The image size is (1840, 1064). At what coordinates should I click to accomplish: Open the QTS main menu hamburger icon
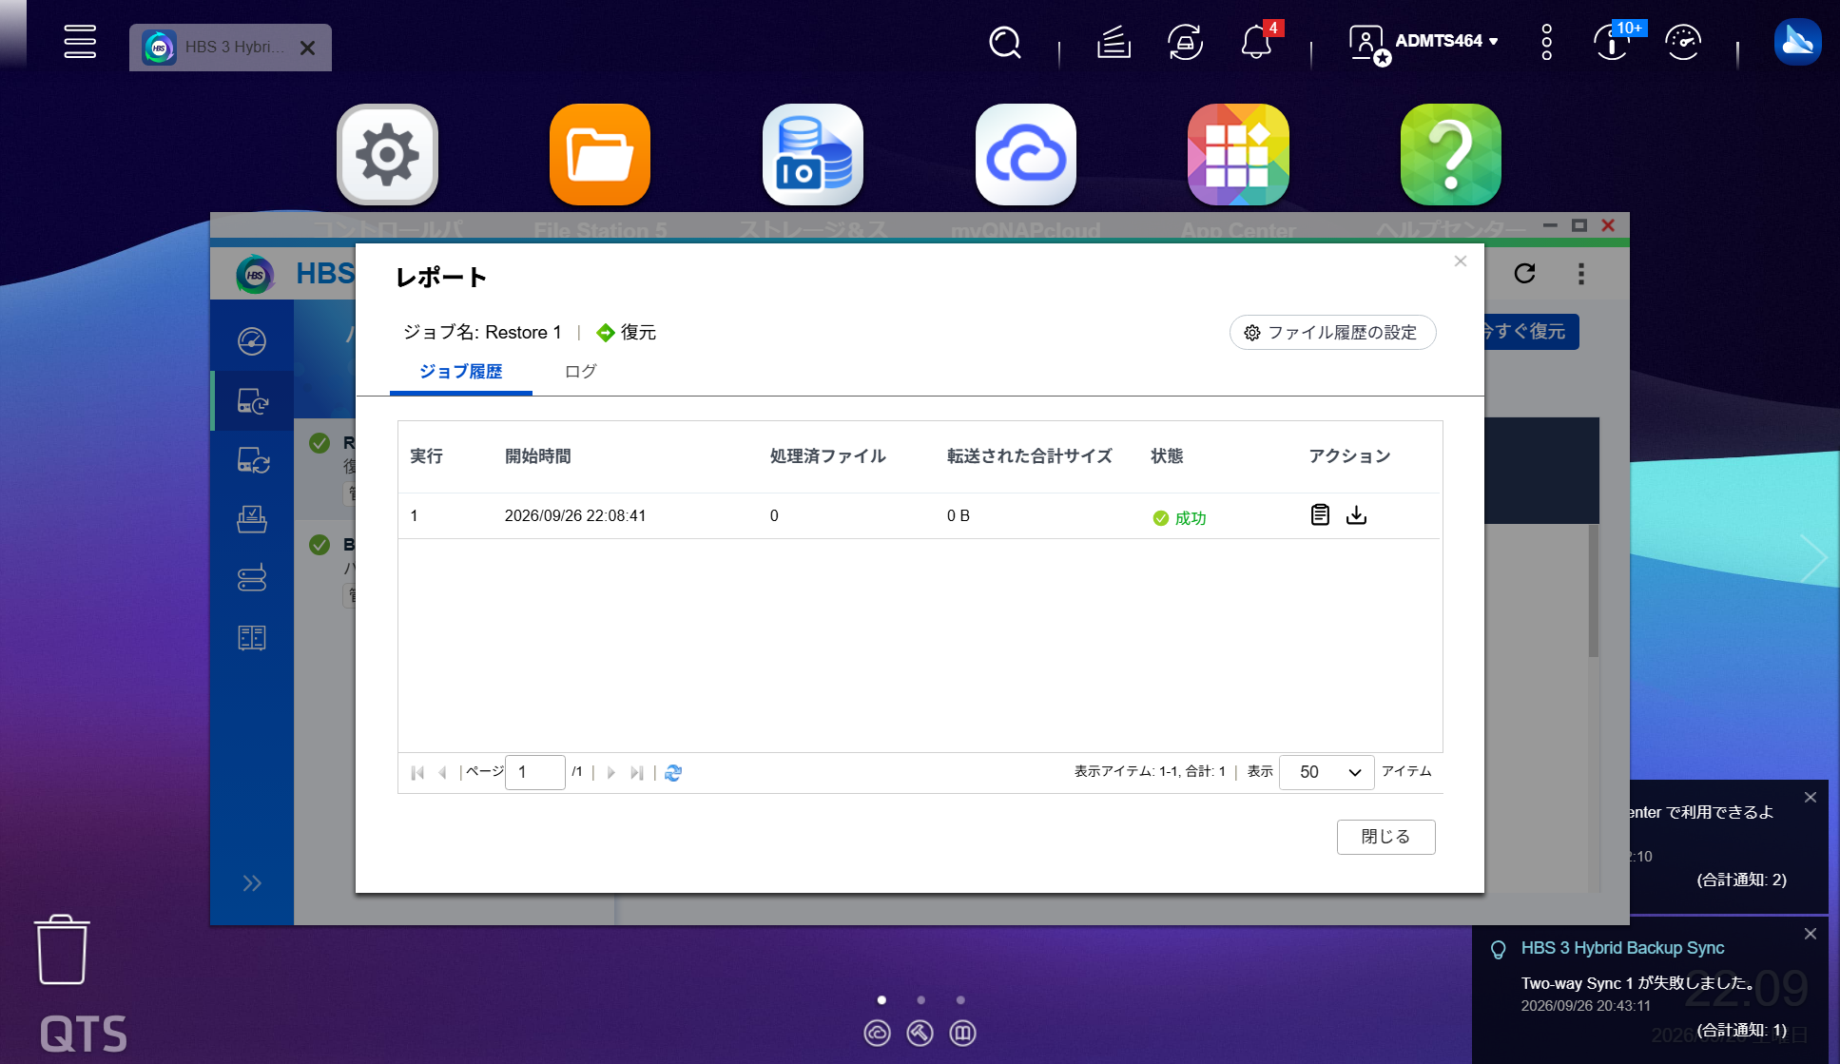point(80,42)
